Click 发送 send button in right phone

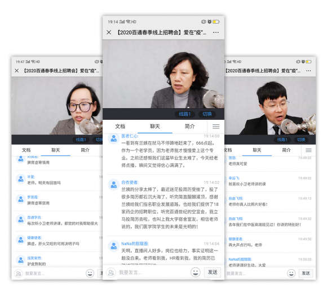[306, 273]
